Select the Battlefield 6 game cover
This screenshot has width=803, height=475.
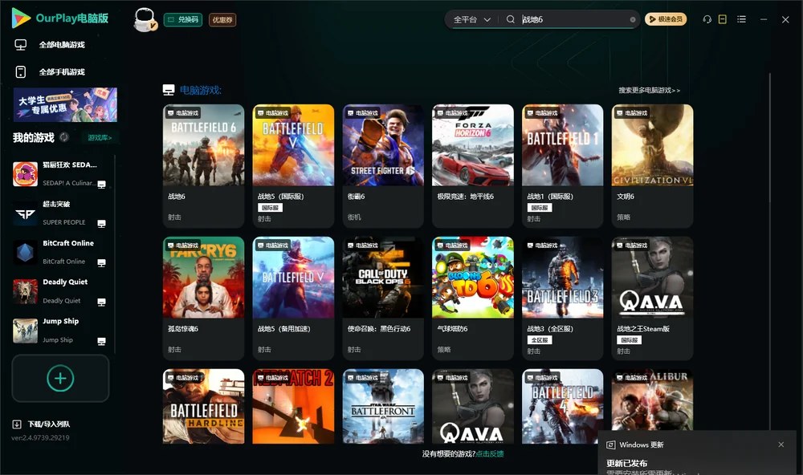(203, 145)
